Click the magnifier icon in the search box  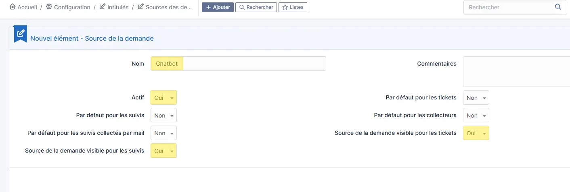[558, 7]
